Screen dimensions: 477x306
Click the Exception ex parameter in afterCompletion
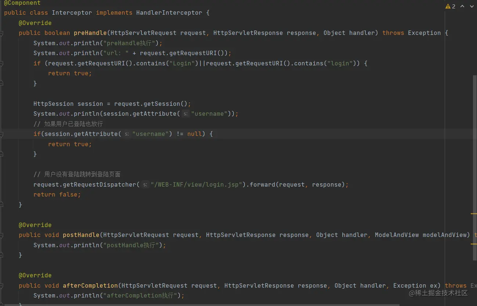click(415, 286)
